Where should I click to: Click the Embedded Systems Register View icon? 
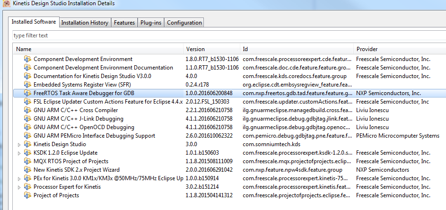(27, 85)
